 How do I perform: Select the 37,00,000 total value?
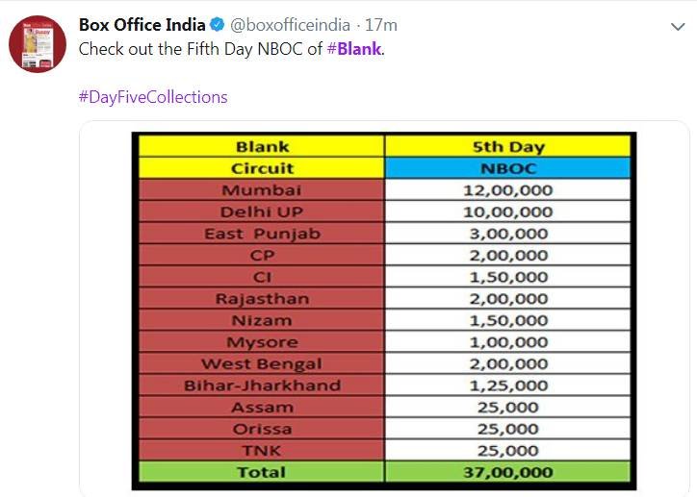(x=507, y=472)
